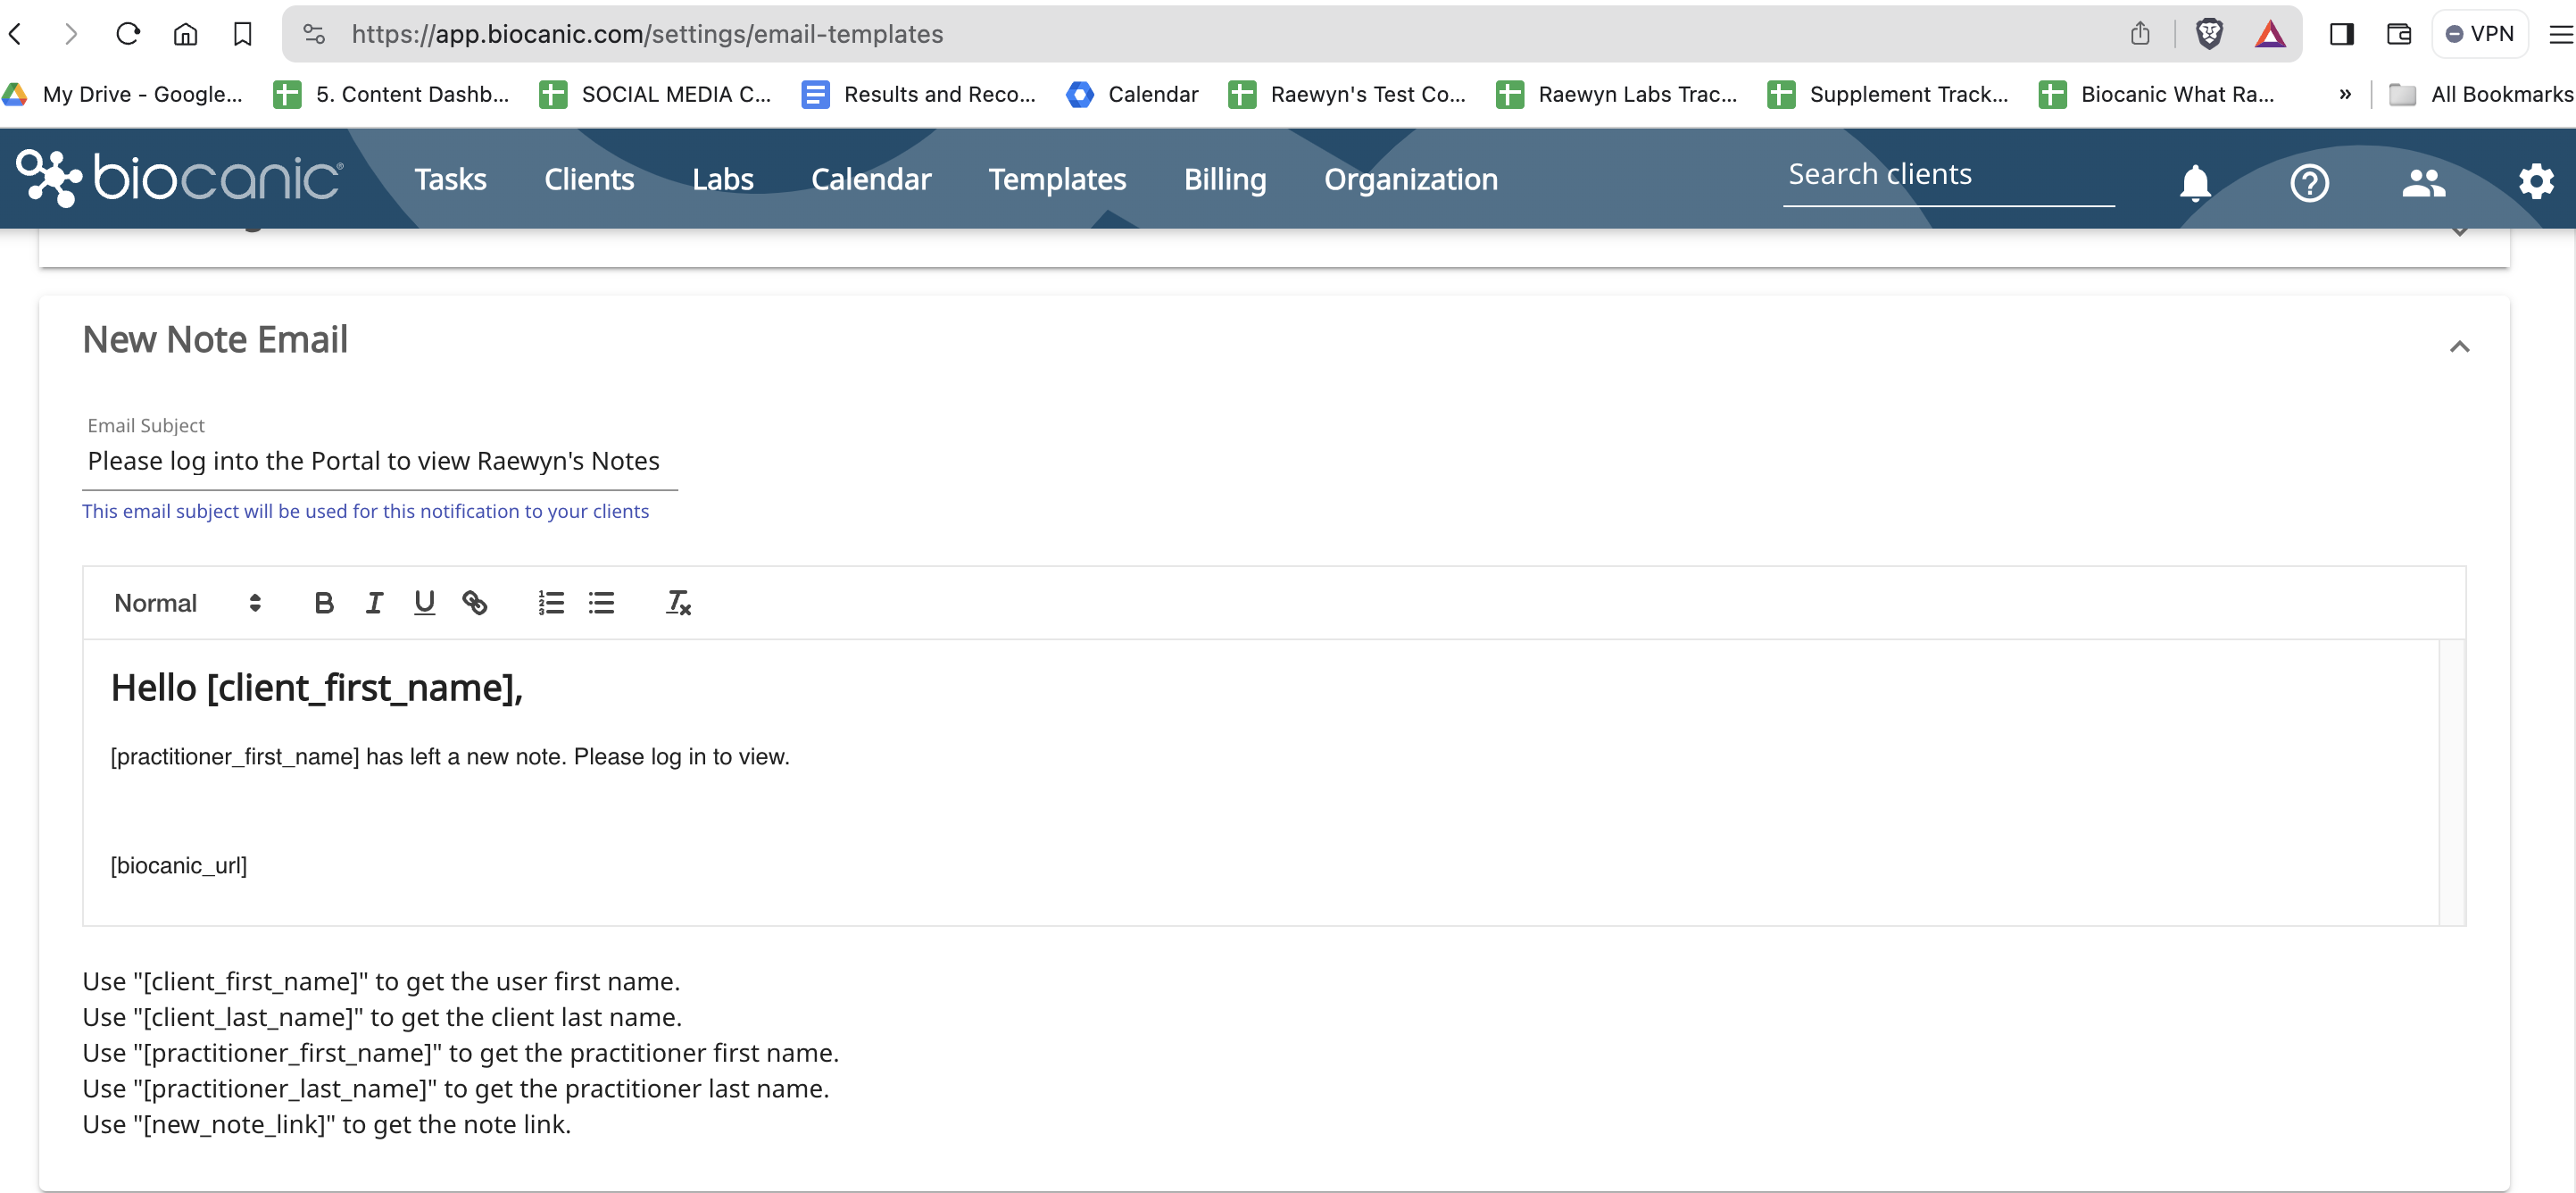Toggle bold formatting
Screen dimensions: 2576x1193
pyautogui.click(x=323, y=603)
